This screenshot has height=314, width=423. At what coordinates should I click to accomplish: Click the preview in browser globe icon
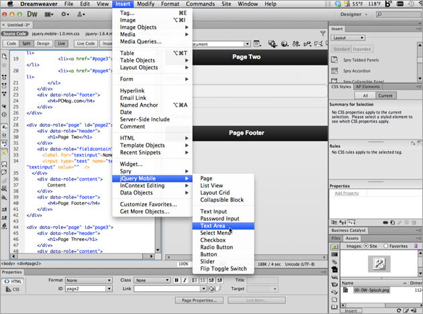pos(285,44)
